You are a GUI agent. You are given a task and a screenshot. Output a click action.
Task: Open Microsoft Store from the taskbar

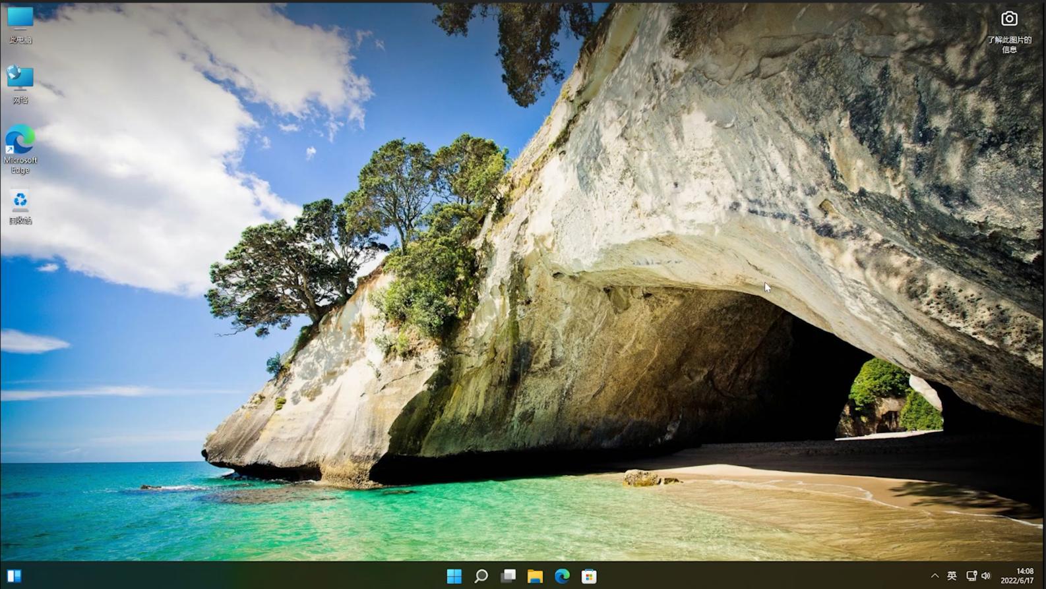[x=589, y=576]
